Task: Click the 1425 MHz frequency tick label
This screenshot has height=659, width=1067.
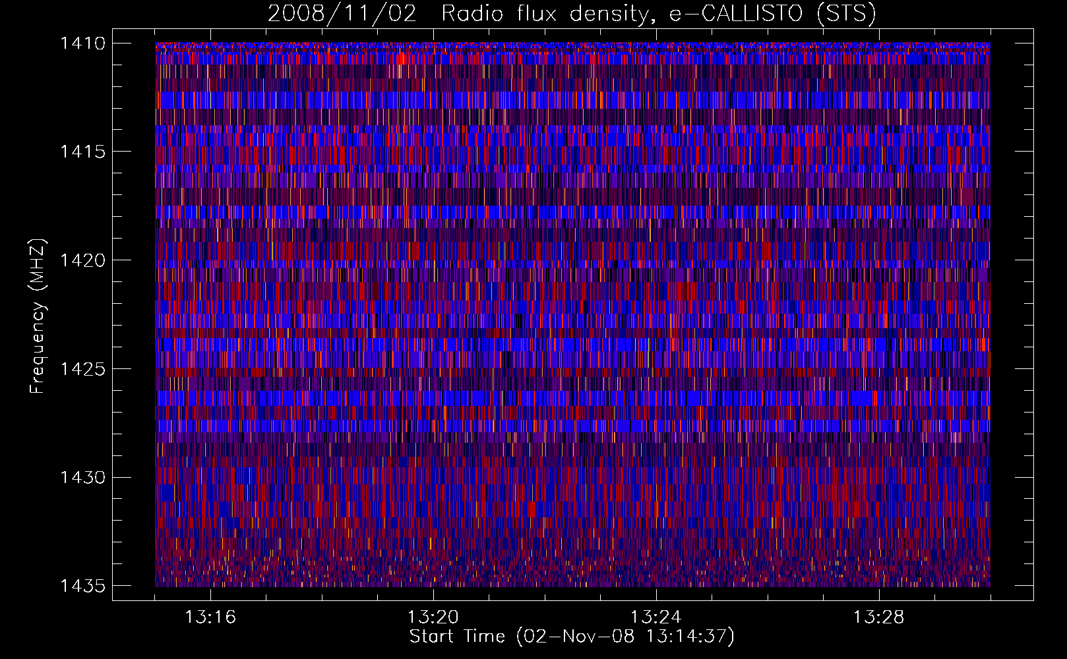Action: coord(82,369)
